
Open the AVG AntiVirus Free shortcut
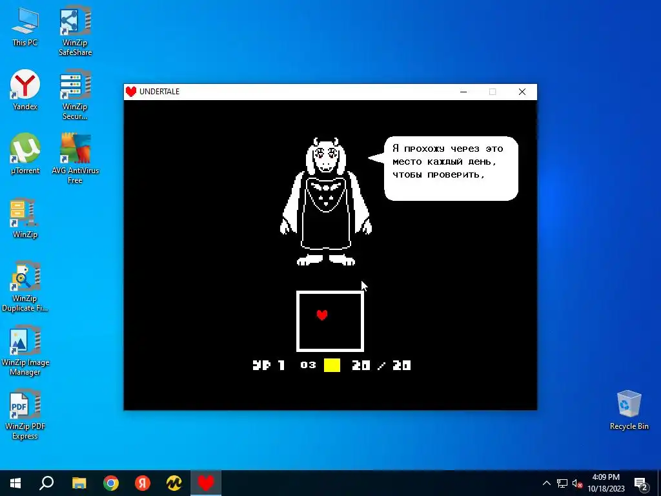pyautogui.click(x=75, y=159)
